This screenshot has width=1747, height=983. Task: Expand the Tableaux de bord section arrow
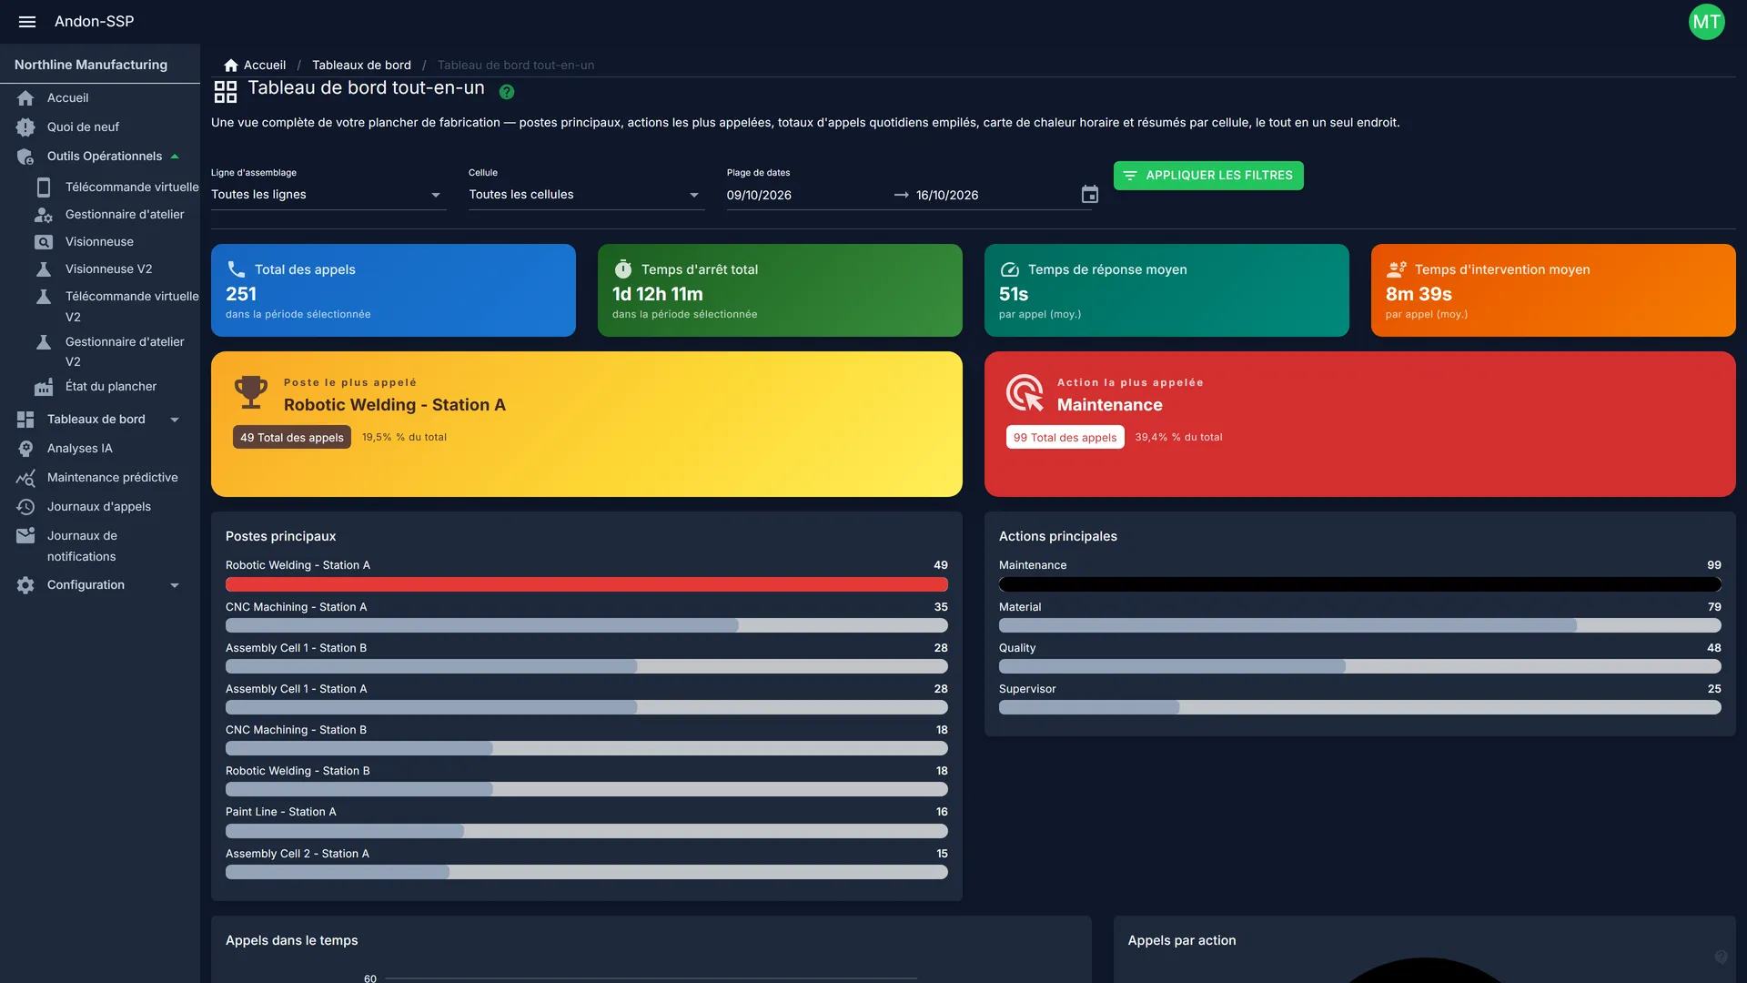pos(175,420)
